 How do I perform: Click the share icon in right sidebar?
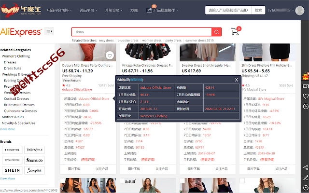(x=306, y=167)
